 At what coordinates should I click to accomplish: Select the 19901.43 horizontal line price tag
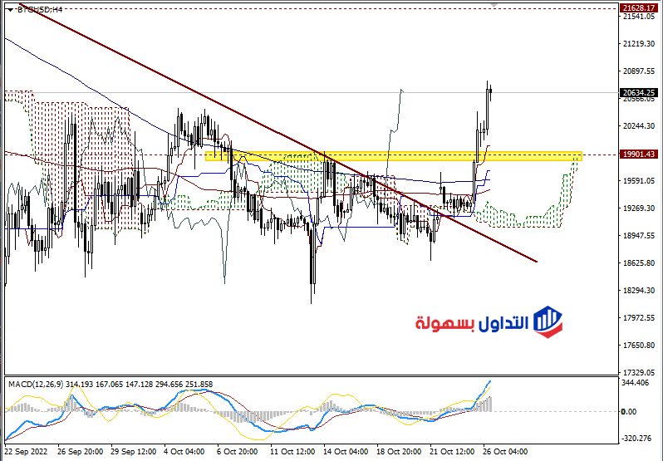(x=640, y=154)
